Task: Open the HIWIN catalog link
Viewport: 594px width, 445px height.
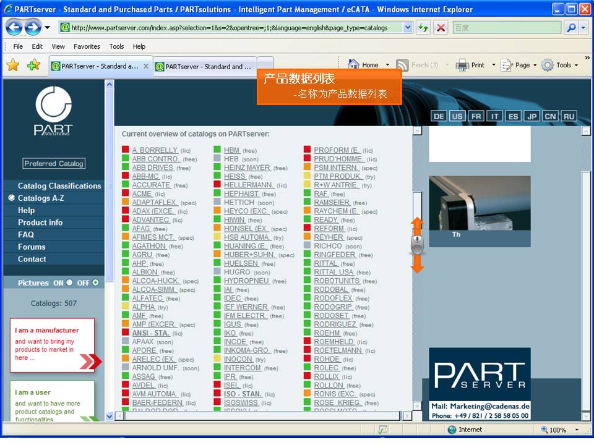Action: point(234,219)
